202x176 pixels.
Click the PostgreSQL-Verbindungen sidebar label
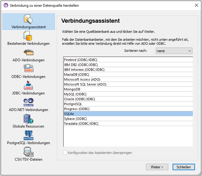(29, 143)
